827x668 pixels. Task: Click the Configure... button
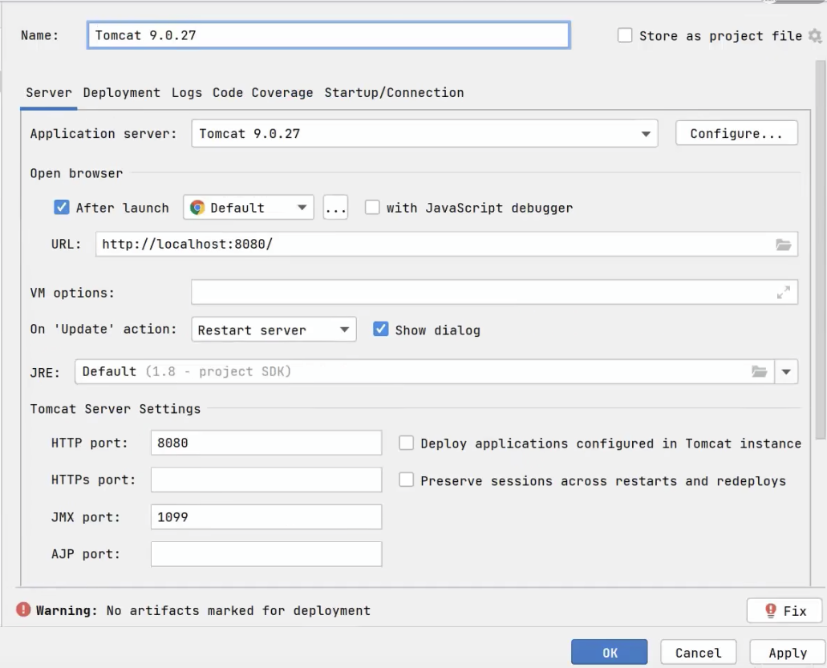tap(736, 133)
